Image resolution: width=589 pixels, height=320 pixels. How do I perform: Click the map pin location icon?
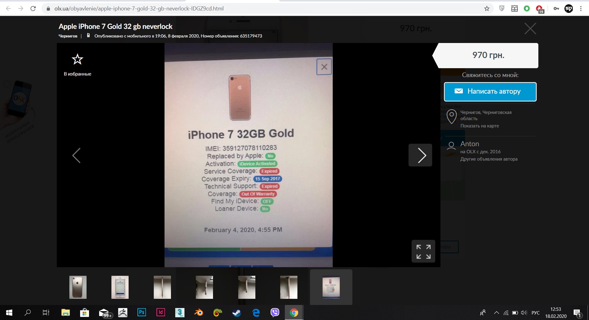pos(451,117)
